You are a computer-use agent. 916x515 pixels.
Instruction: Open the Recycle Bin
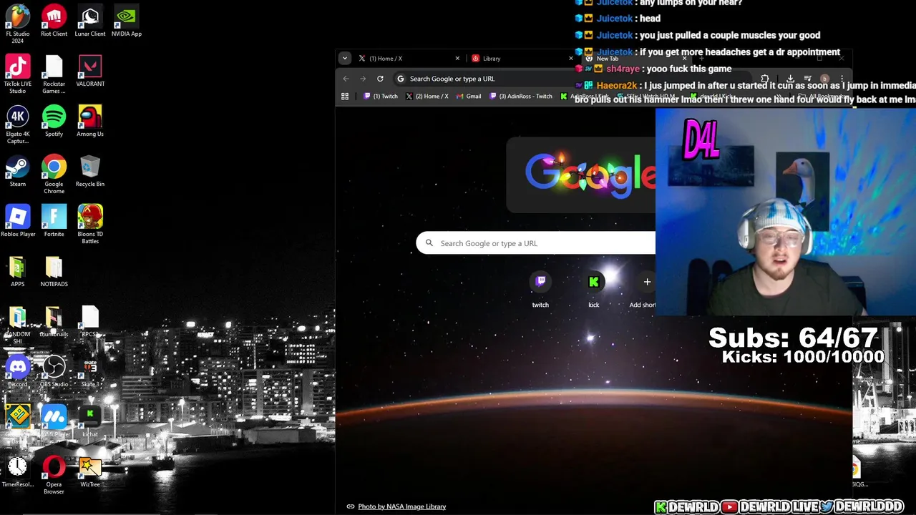click(x=90, y=171)
